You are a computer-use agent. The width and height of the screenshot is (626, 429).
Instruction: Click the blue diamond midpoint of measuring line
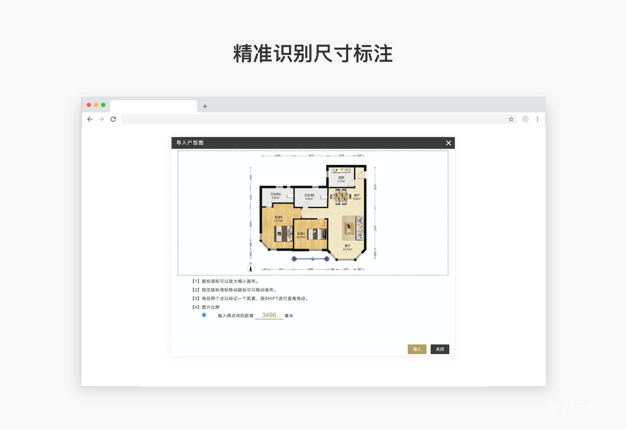click(x=313, y=259)
